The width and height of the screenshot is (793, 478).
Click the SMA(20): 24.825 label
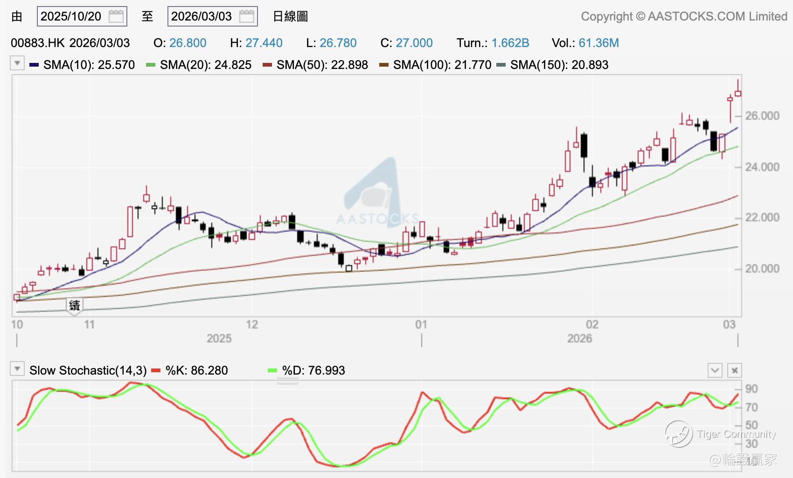(x=206, y=65)
